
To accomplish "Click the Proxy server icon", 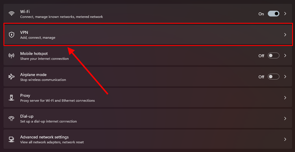I will point(12,98).
